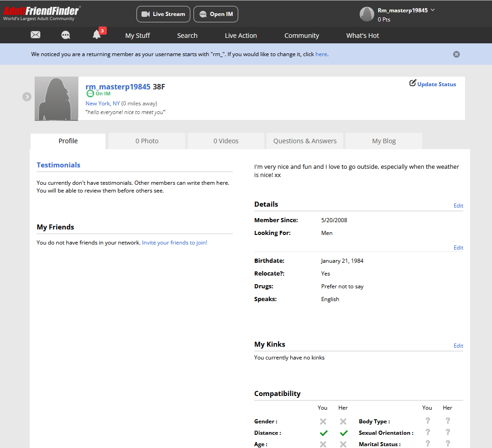Click the gray arrow left of profile photo
The height and width of the screenshot is (448, 492).
[27, 97]
